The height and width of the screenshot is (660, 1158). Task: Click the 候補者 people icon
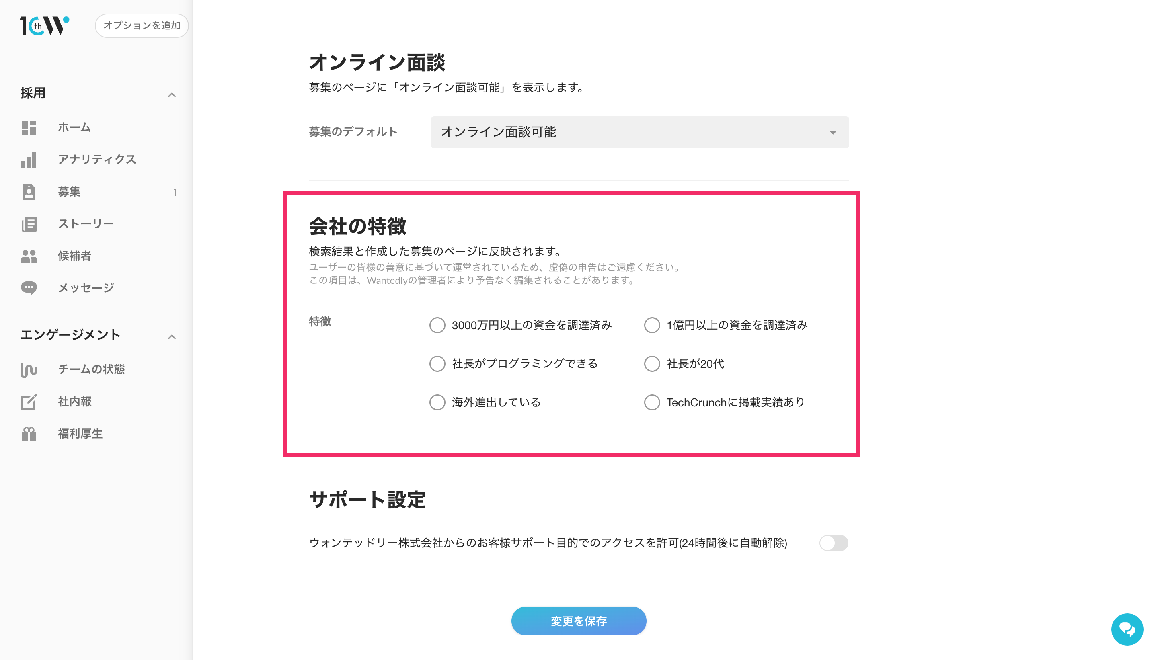(x=29, y=256)
